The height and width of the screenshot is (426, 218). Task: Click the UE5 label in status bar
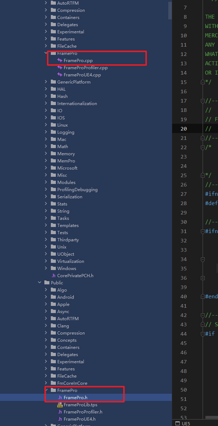coord(186,423)
